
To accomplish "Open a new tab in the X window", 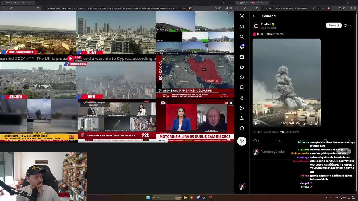I will 272,3.
